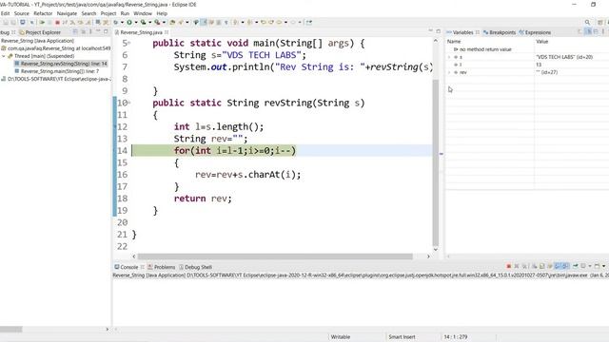Switch to the Project Explorer tab
609x342 pixels.
click(x=40, y=32)
